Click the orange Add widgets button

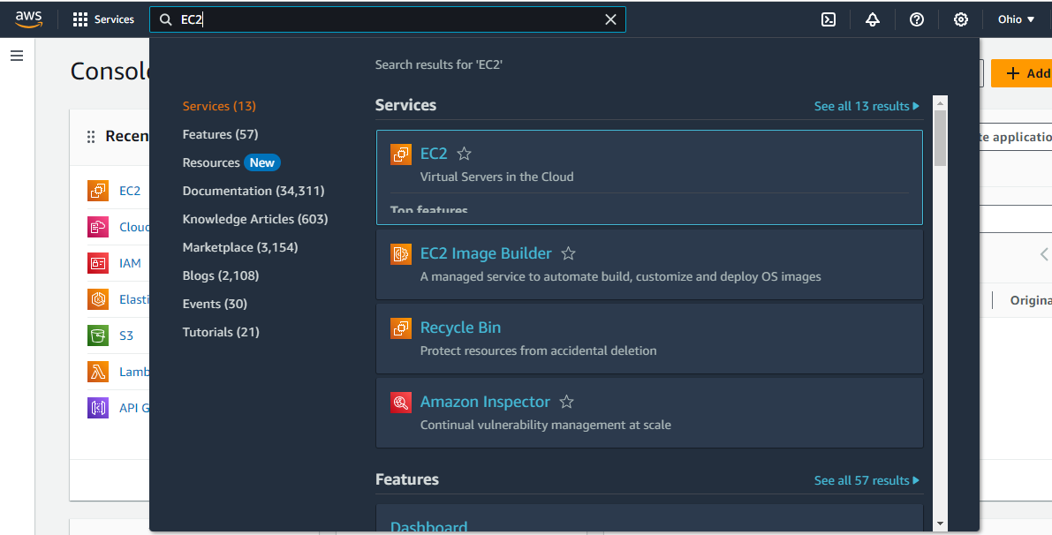[x=1021, y=73]
